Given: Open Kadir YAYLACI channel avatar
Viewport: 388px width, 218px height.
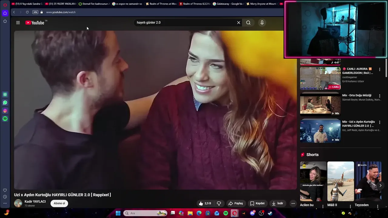Looking at the screenshot, I should tap(18, 203).
